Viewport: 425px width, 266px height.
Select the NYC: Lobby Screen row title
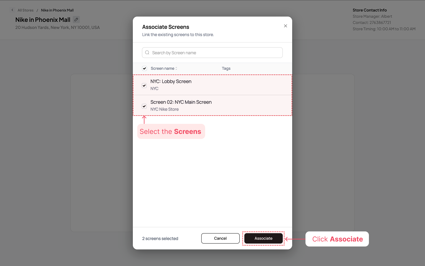click(x=171, y=82)
